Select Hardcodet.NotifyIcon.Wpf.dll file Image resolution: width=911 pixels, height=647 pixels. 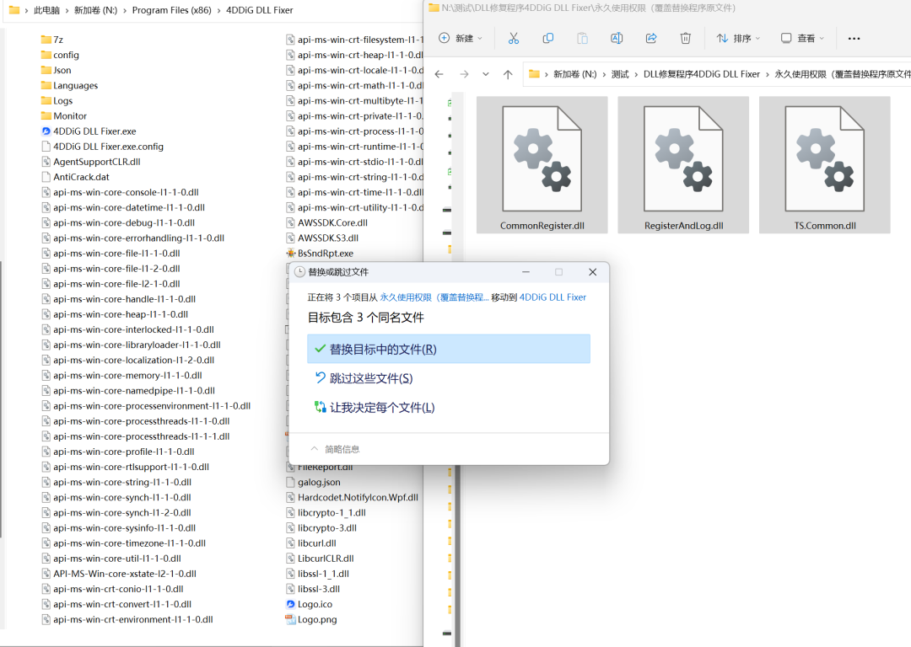pyautogui.click(x=352, y=497)
